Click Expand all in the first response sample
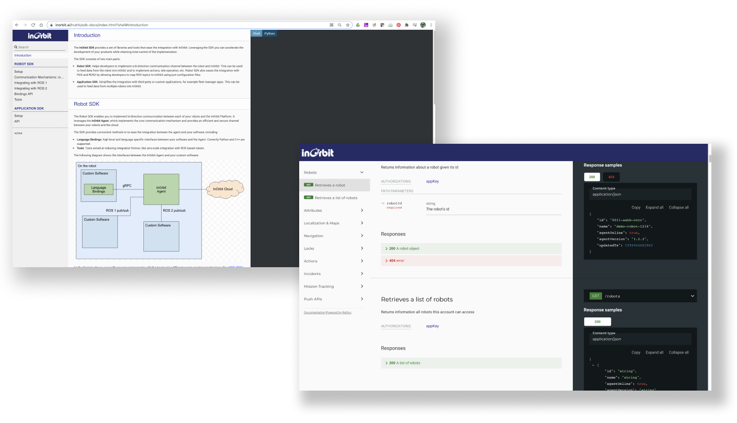 (x=654, y=208)
